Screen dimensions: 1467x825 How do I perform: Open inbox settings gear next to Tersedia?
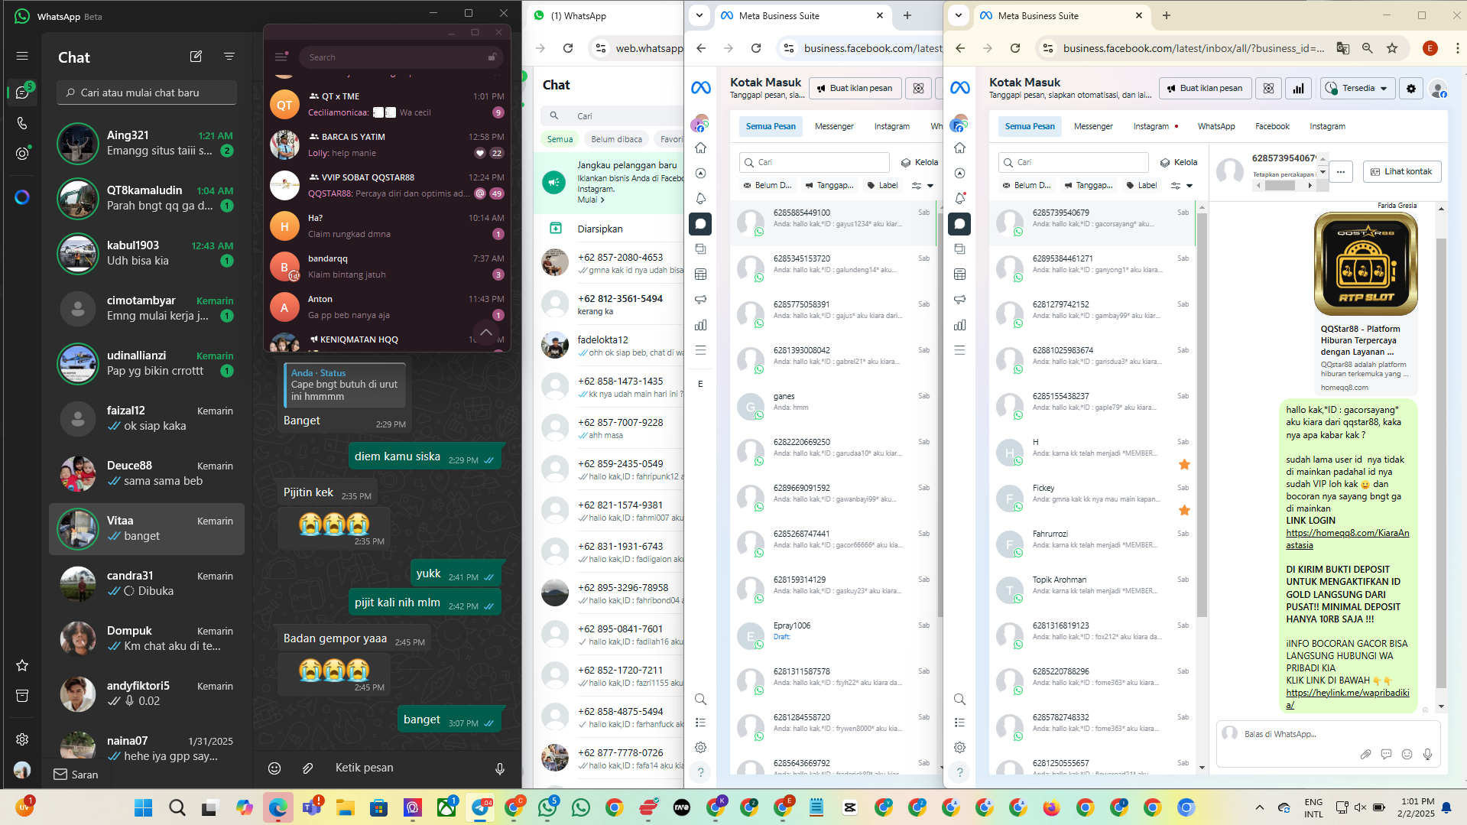tap(1411, 89)
